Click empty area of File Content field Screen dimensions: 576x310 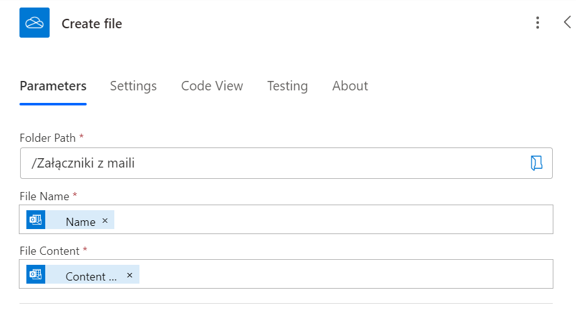(x=345, y=275)
